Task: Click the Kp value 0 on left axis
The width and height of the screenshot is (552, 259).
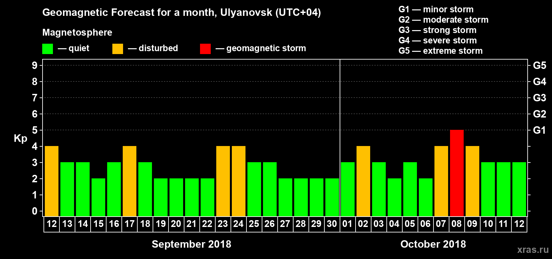Action: coord(35,211)
